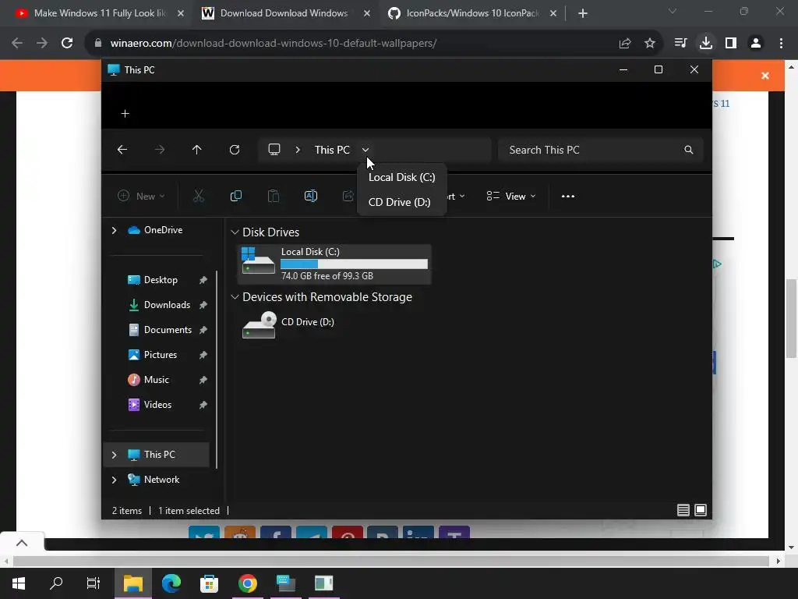Click the breadcrumb chevron before This PC
The height and width of the screenshot is (599, 798).
click(298, 150)
